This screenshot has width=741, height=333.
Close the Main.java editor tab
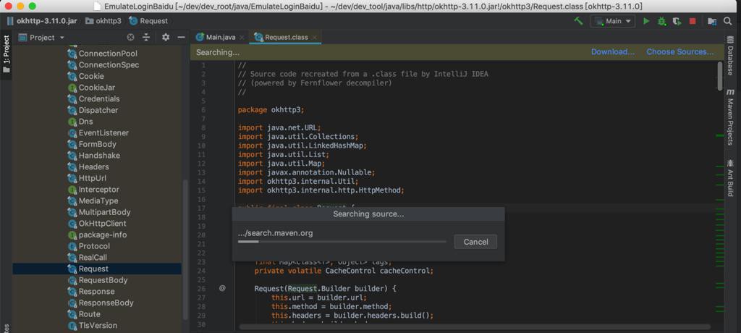242,38
